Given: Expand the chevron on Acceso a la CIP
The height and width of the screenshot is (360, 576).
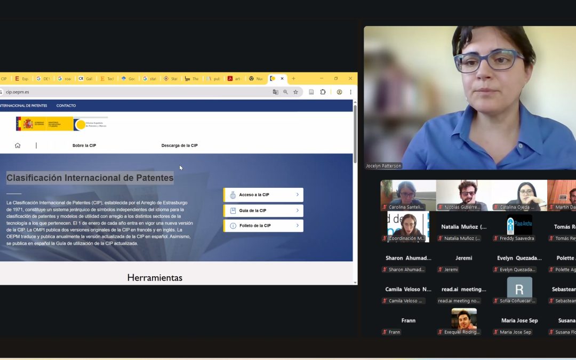Looking at the screenshot, I should [x=298, y=194].
